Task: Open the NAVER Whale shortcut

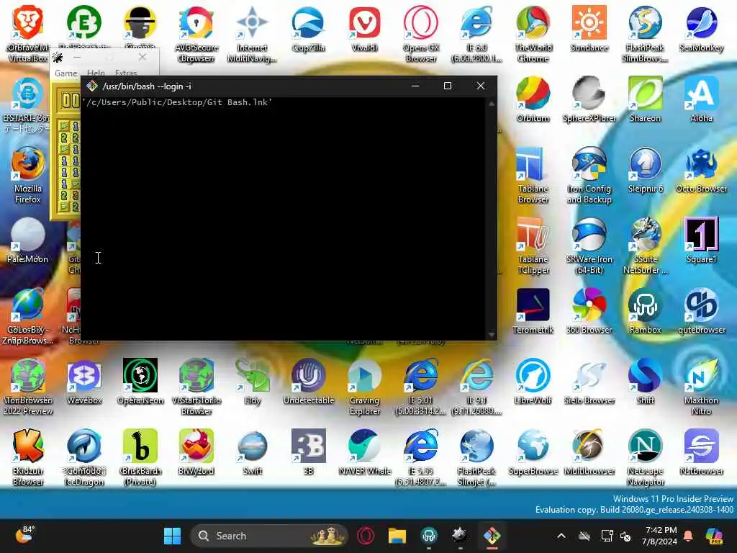Action: point(364,452)
